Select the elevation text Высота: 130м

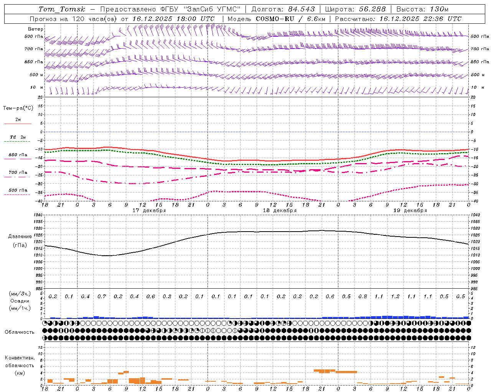pos(422,9)
